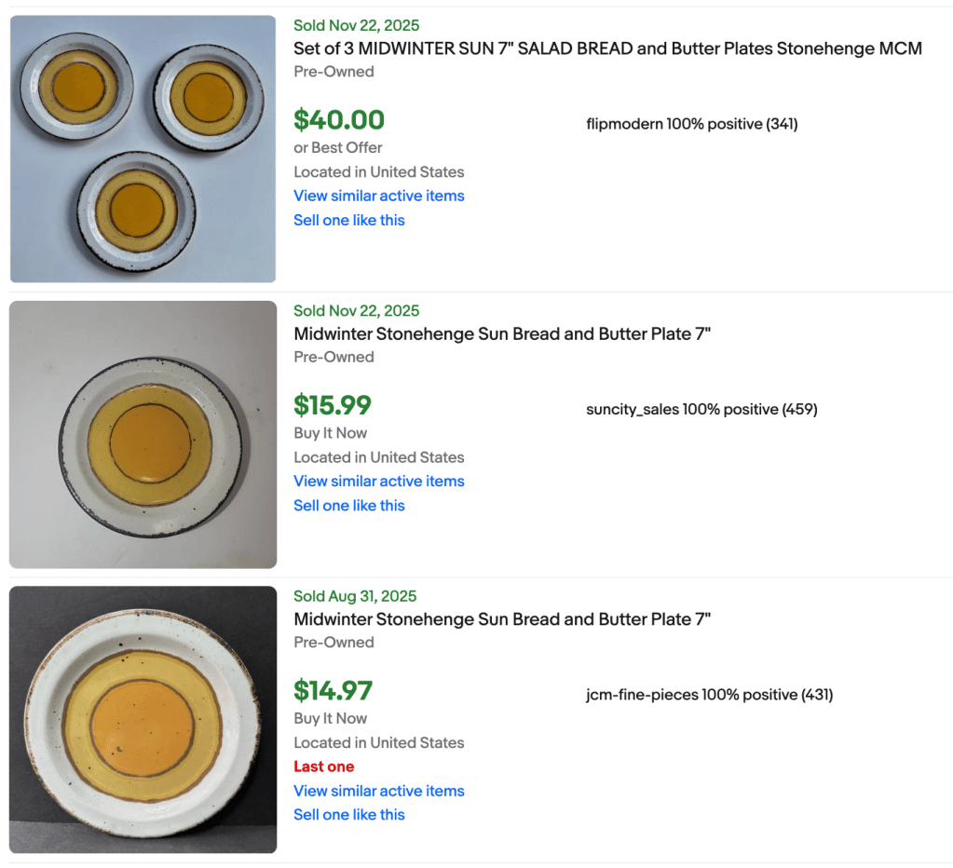View similar active items for the $14.97 plate

[378, 791]
